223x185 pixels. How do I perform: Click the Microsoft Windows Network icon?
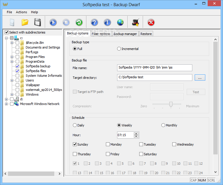point(17,104)
